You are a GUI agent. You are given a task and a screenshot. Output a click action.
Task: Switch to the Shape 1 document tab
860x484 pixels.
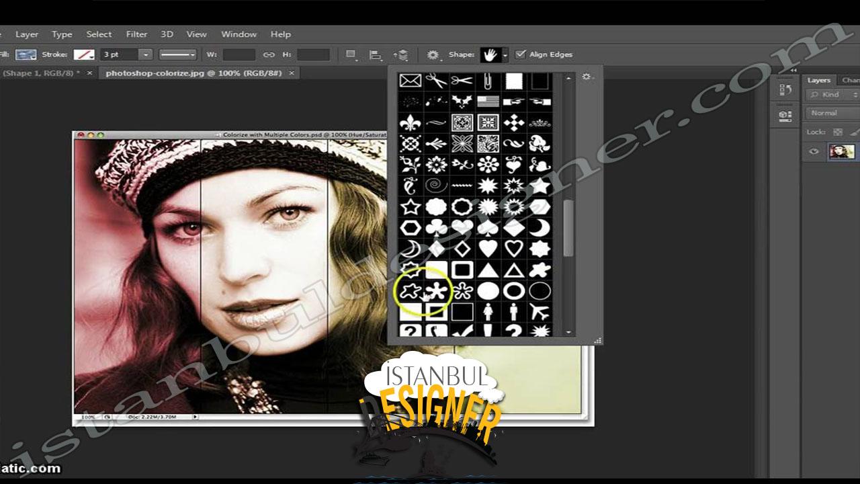[x=40, y=73]
